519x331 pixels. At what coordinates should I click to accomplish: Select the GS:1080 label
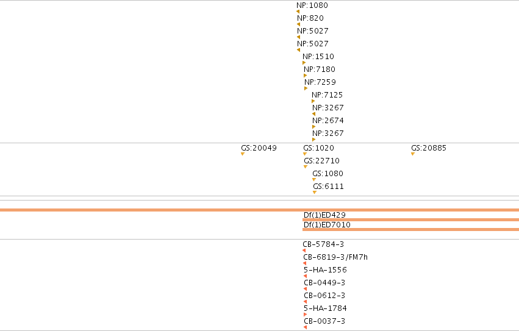click(x=328, y=174)
